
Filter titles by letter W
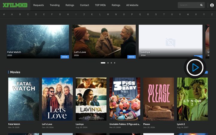pyautogui.click(x=188, y=14)
